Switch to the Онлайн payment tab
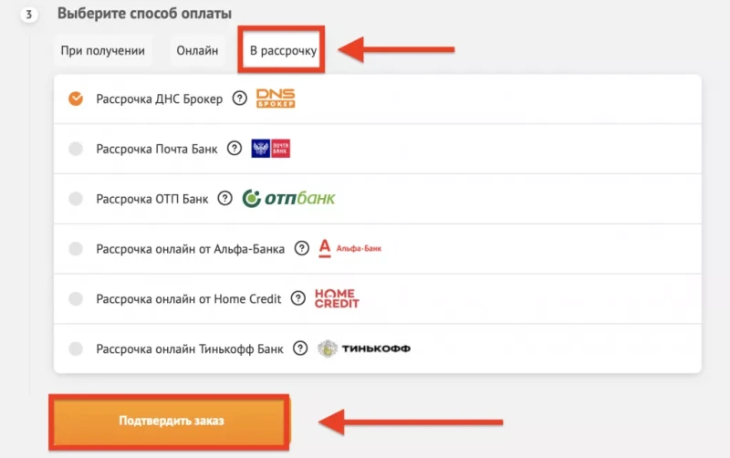This screenshot has width=730, height=458. pos(197,50)
